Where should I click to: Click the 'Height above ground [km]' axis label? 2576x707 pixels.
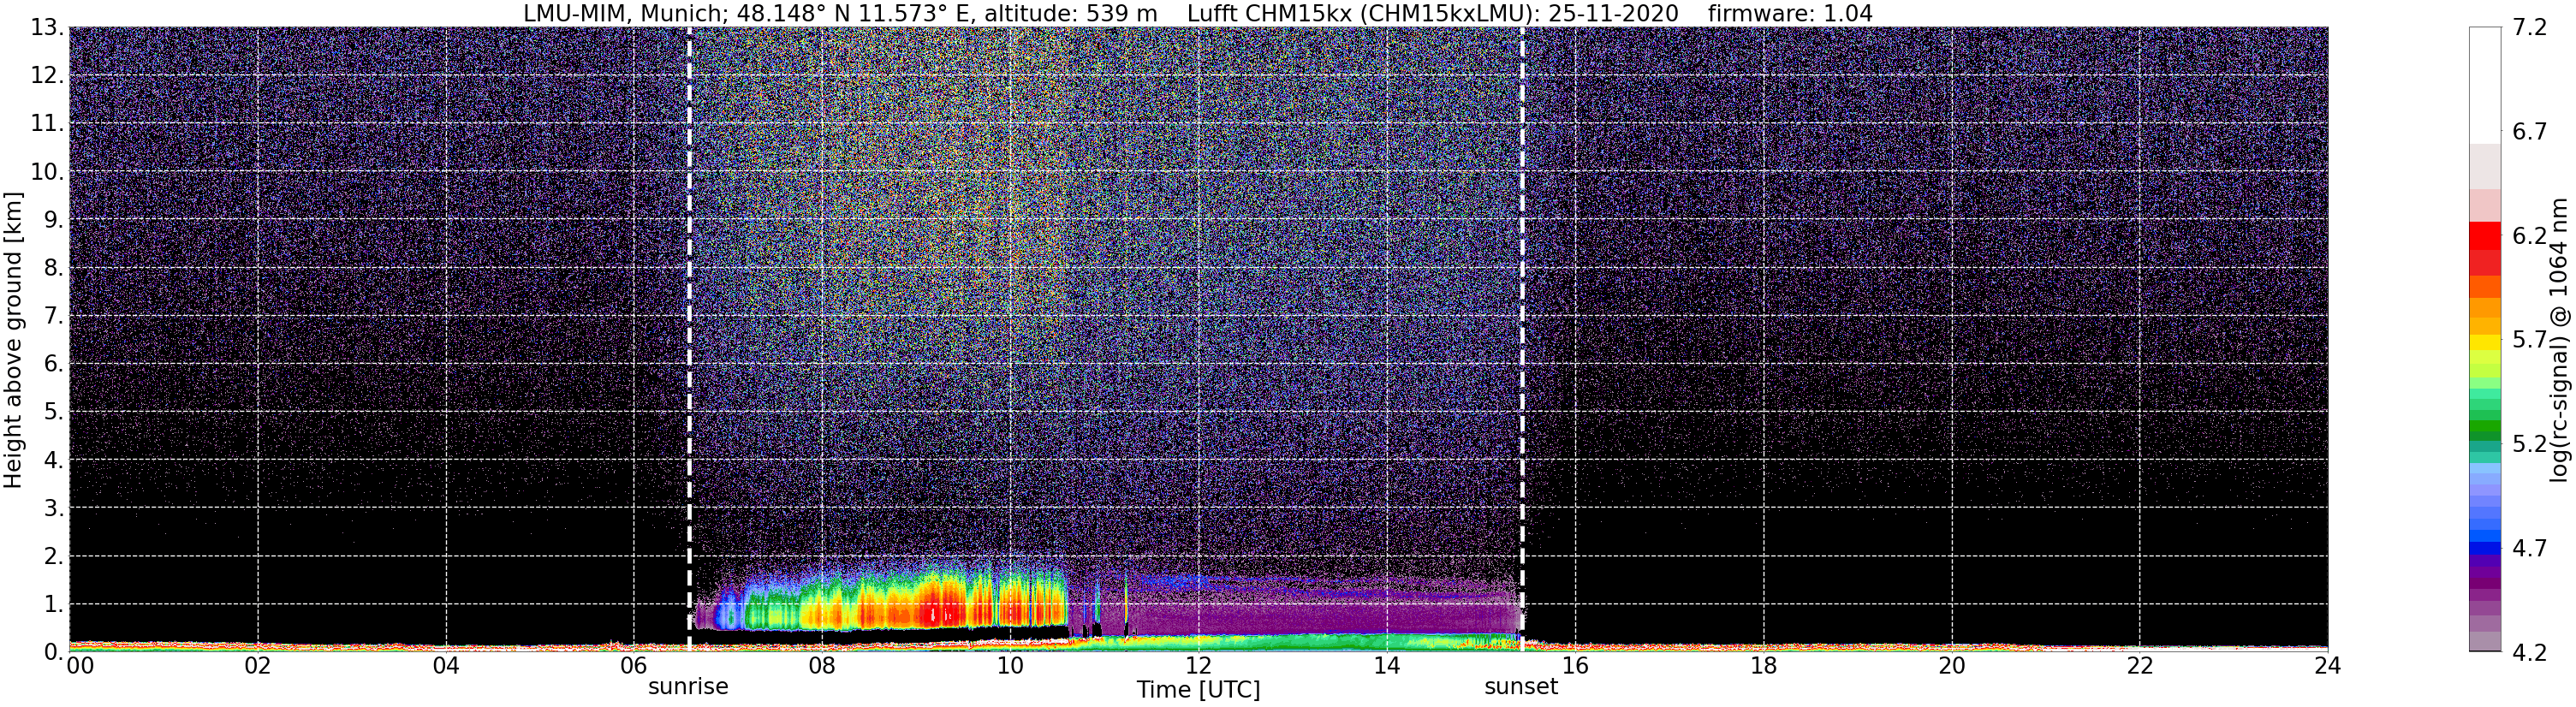point(13,340)
